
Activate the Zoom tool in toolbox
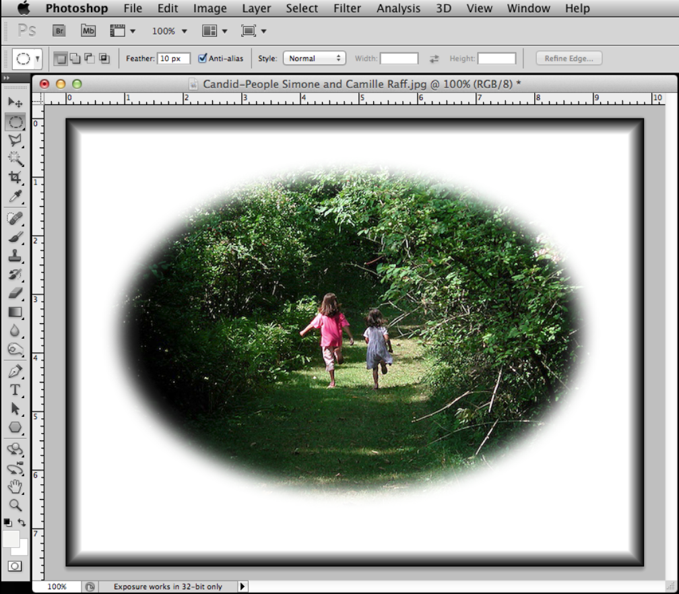tap(15, 504)
